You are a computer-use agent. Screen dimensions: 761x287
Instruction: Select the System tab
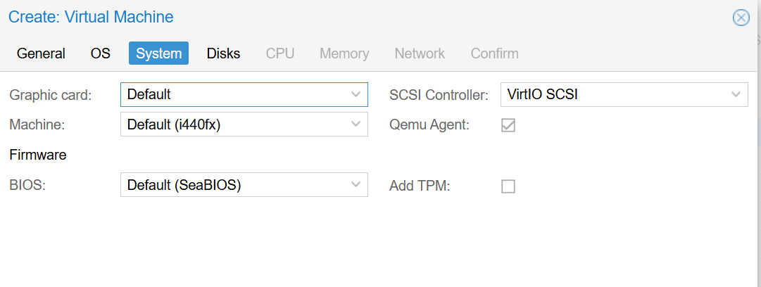pyautogui.click(x=158, y=53)
